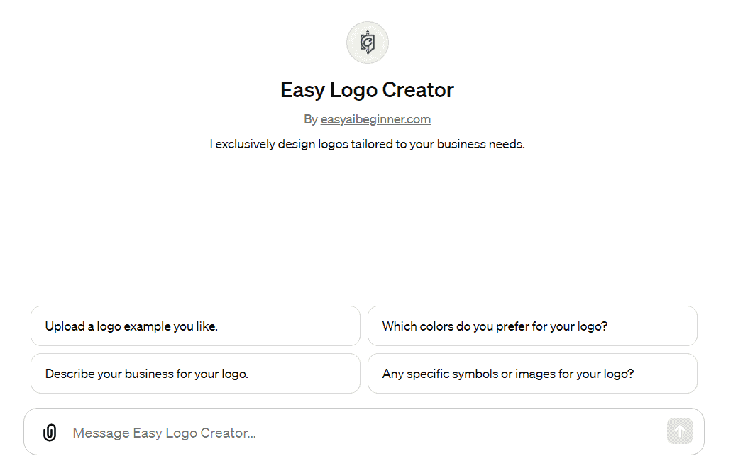Viewport: 743px width, 461px height.
Task: Click the creator link under the title
Action: [x=375, y=119]
